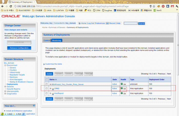179x116 pixels.
Task: Click the bookmark star icon
Action: 154,6
